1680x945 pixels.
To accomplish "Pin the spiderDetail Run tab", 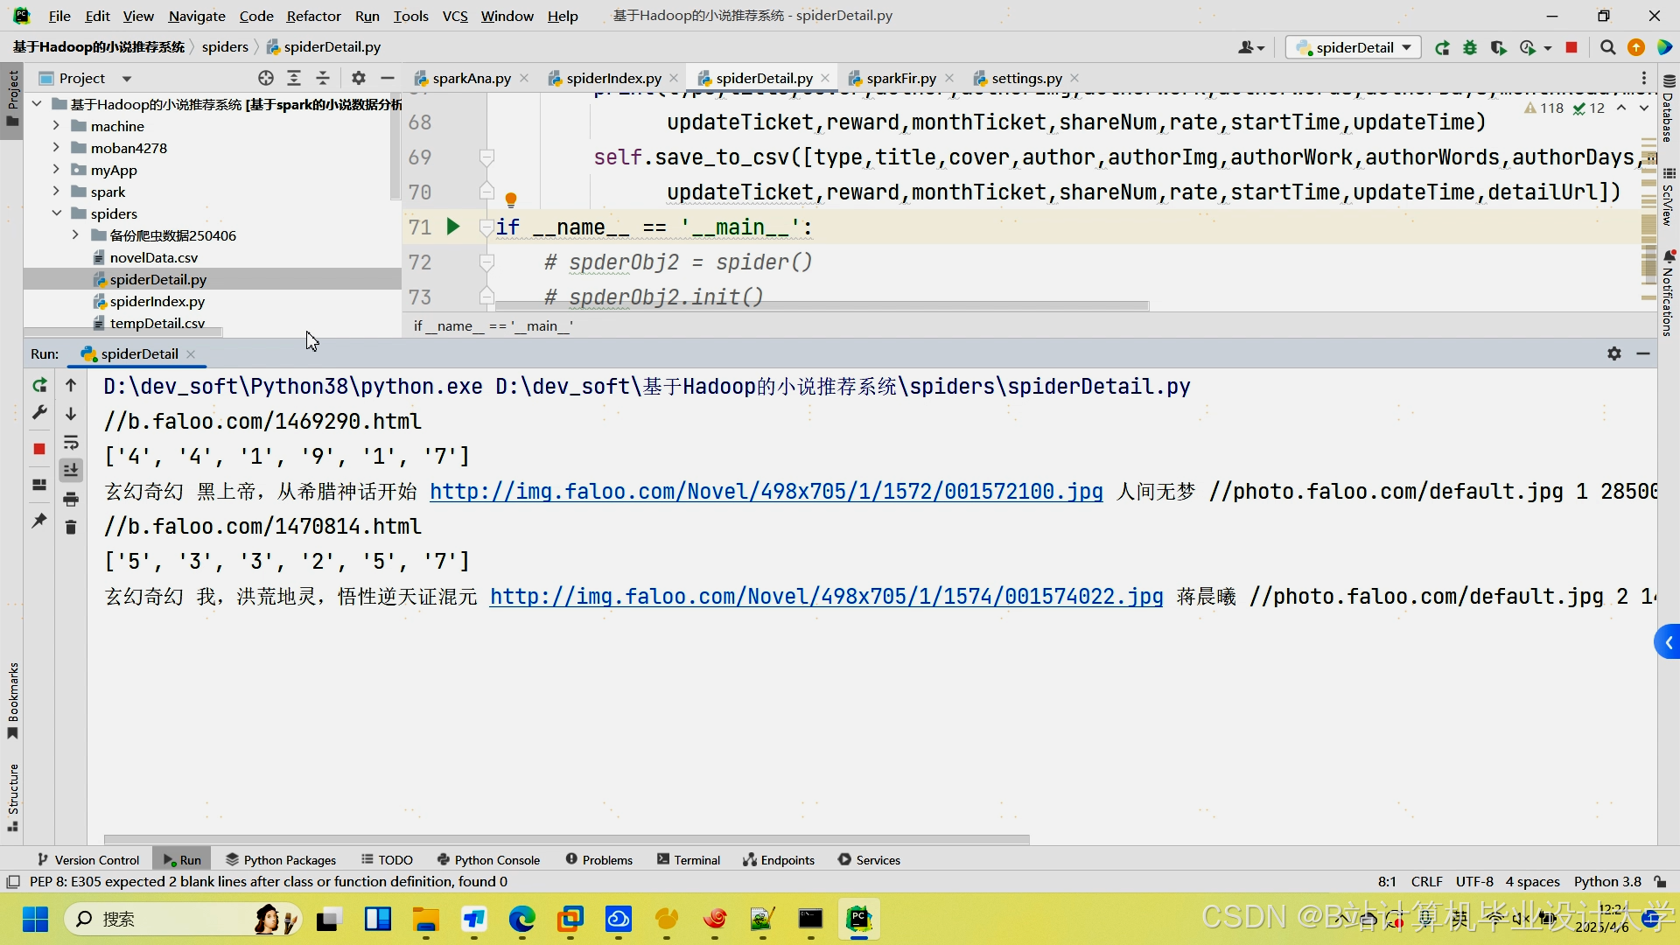I will tap(38, 521).
